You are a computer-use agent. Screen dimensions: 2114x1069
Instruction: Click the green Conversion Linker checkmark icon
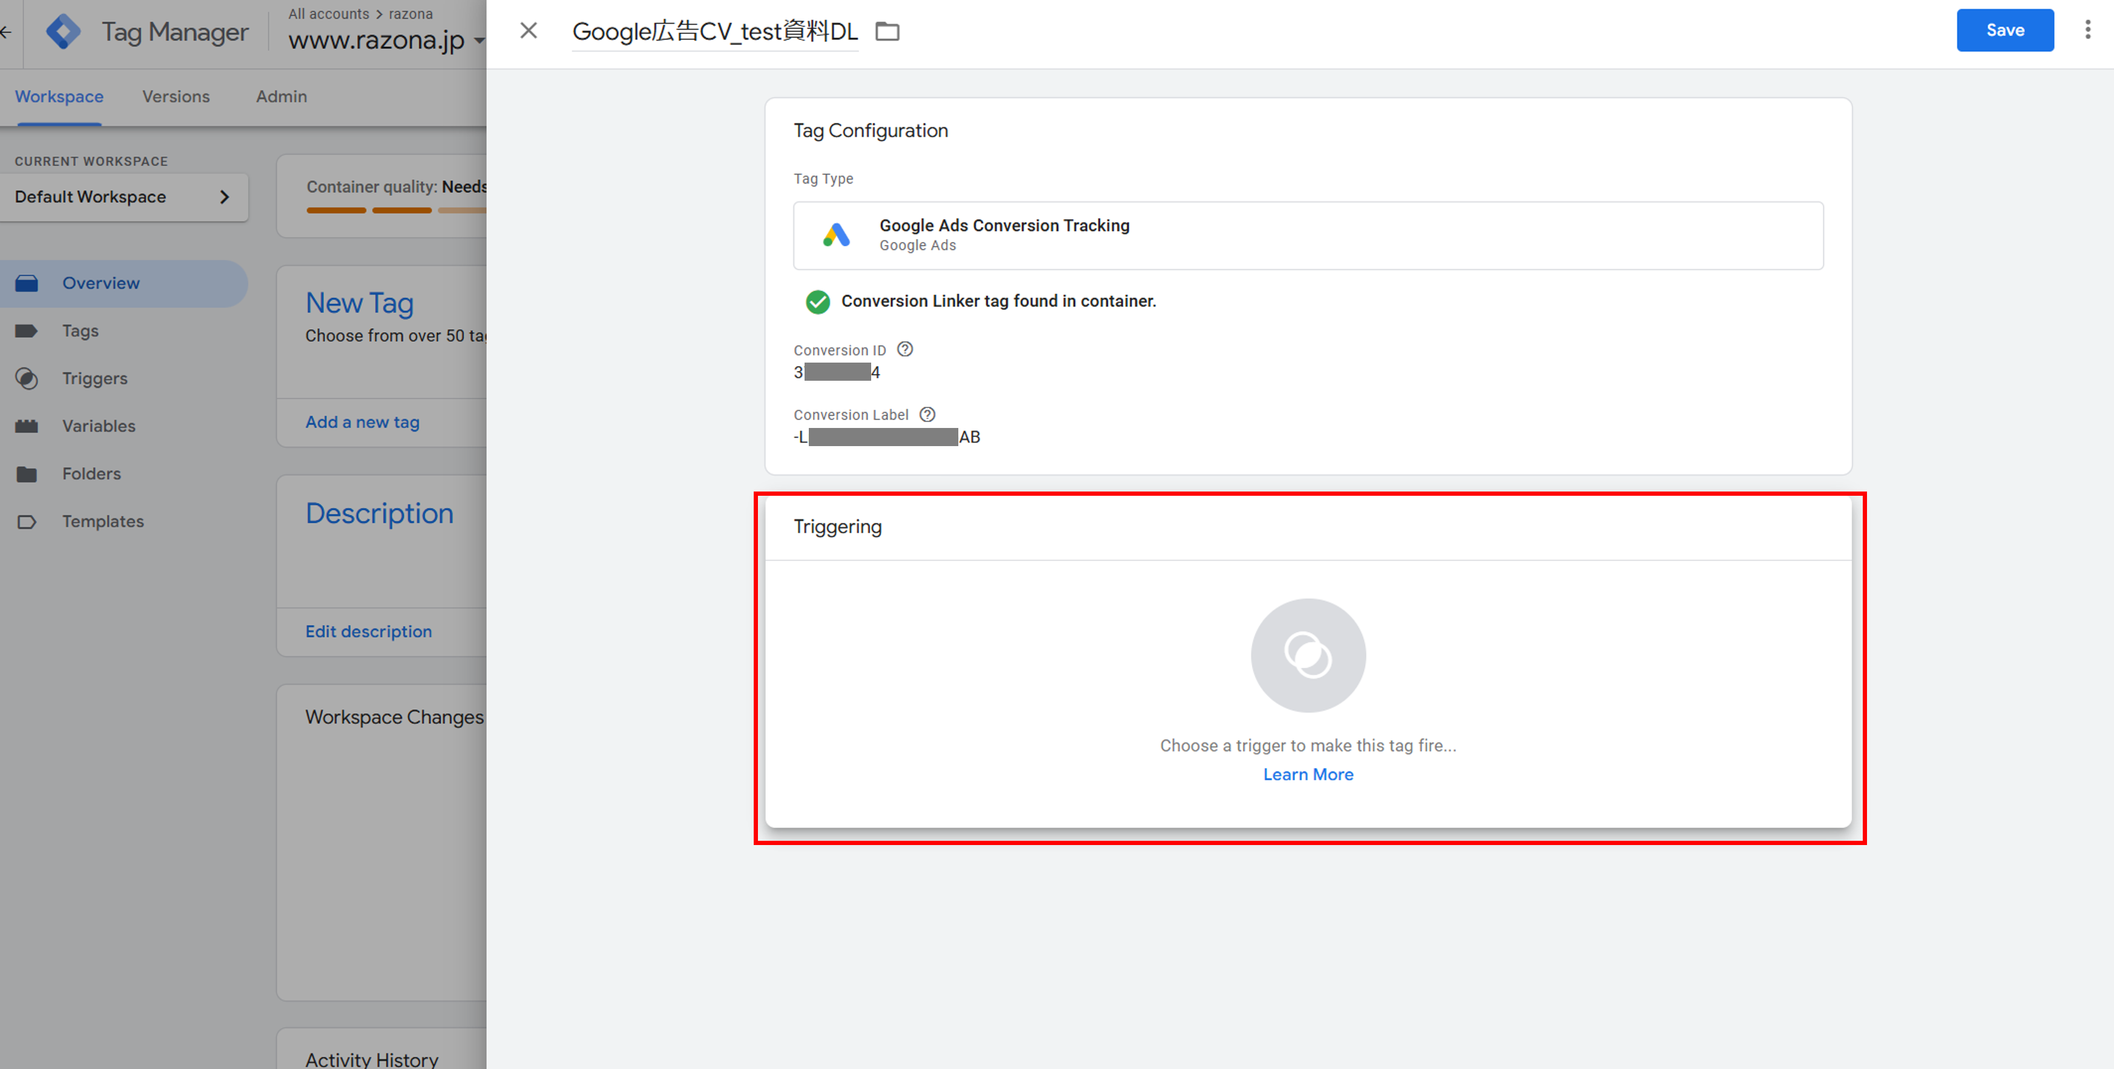coord(817,302)
